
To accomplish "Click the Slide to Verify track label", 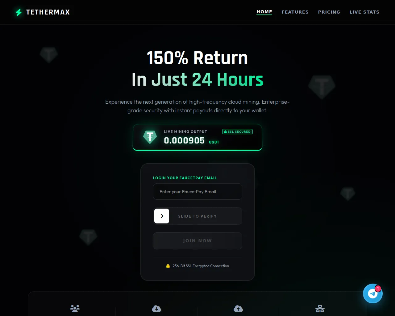I will coord(197,216).
